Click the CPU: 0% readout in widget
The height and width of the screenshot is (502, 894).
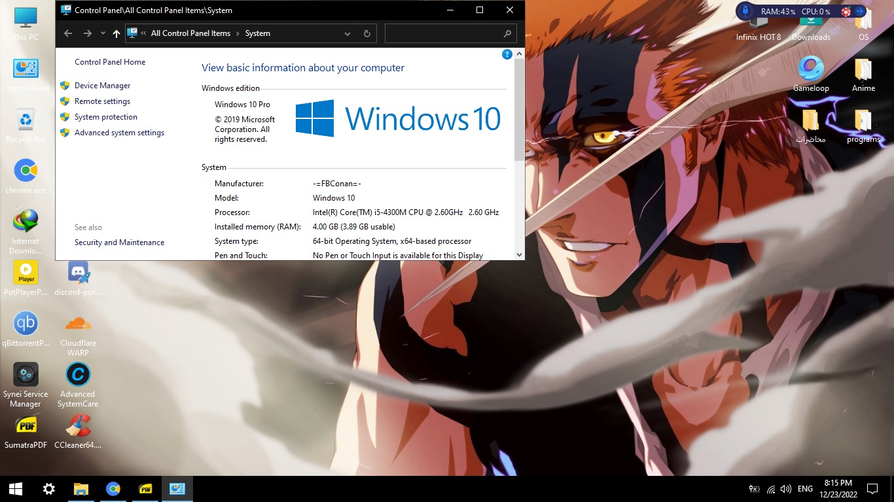pyautogui.click(x=815, y=12)
